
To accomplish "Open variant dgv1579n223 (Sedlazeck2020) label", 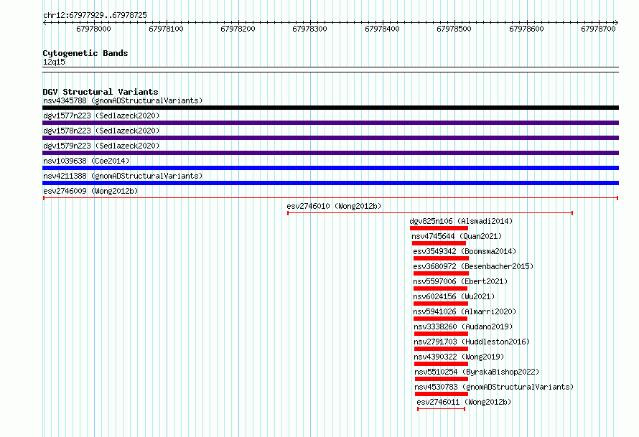I will pyautogui.click(x=101, y=146).
